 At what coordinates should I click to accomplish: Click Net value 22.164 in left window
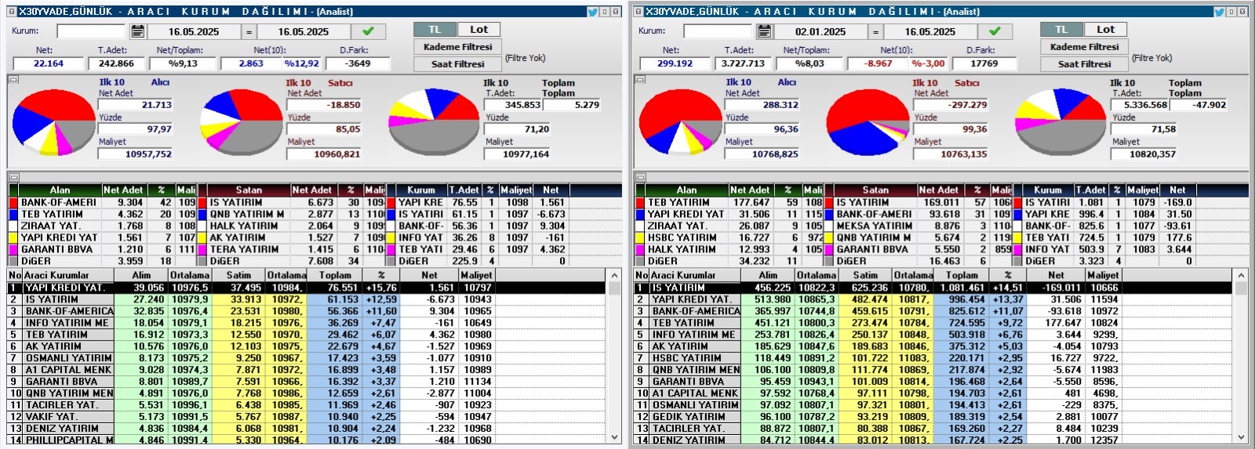pyautogui.click(x=48, y=63)
